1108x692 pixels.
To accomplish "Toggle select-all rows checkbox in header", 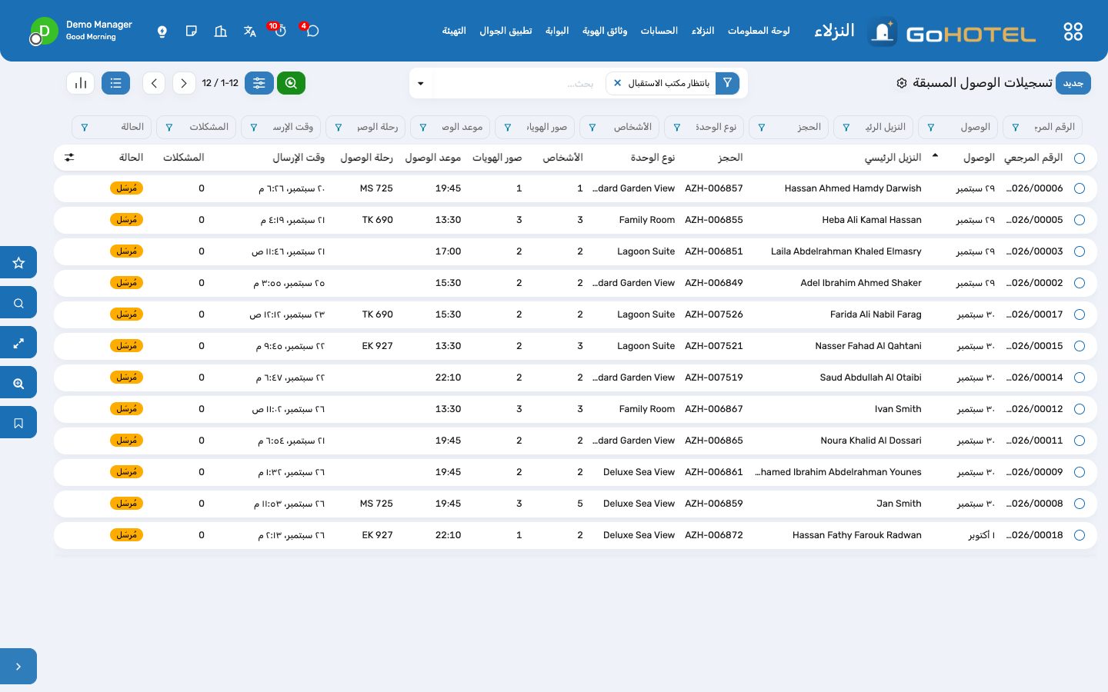I will coord(1080,158).
